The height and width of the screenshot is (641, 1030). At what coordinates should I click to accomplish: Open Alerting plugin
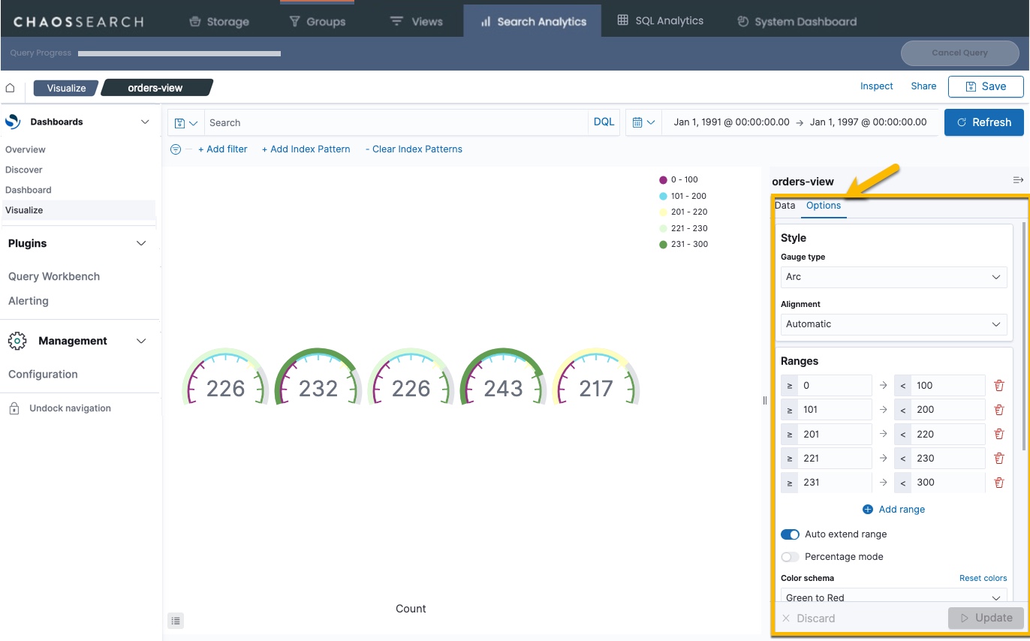point(29,301)
